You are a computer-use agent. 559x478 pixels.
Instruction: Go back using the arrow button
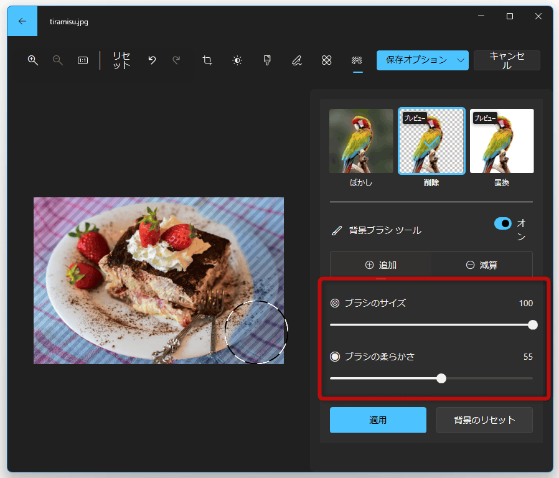click(x=22, y=21)
